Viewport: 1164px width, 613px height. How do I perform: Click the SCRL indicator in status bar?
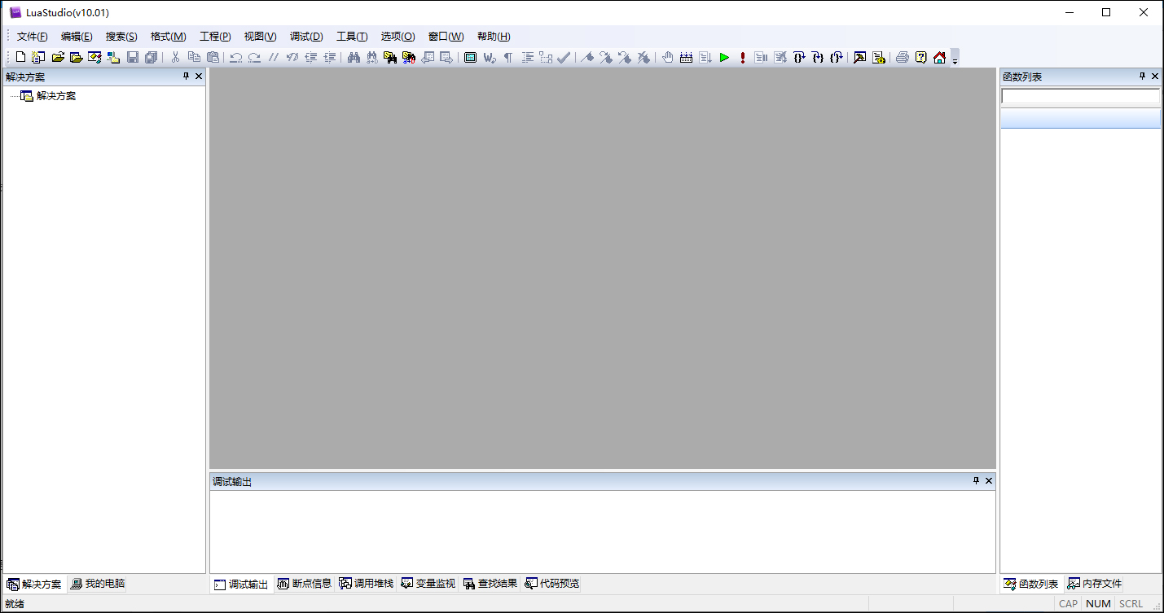[1131, 604]
